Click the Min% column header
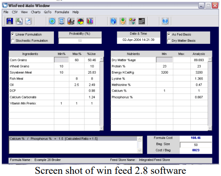221x176 pixels. pyautogui.click(x=62, y=54)
